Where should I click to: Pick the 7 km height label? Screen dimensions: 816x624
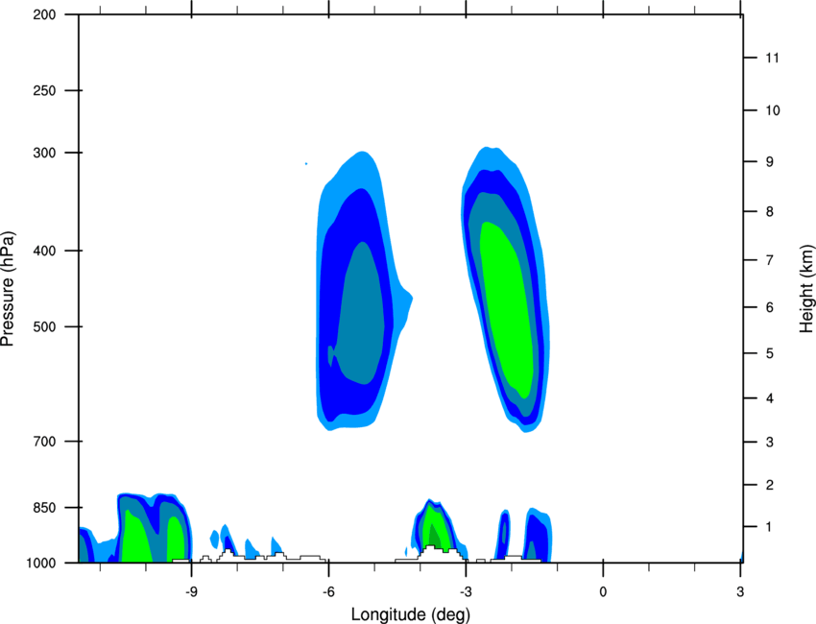point(770,260)
